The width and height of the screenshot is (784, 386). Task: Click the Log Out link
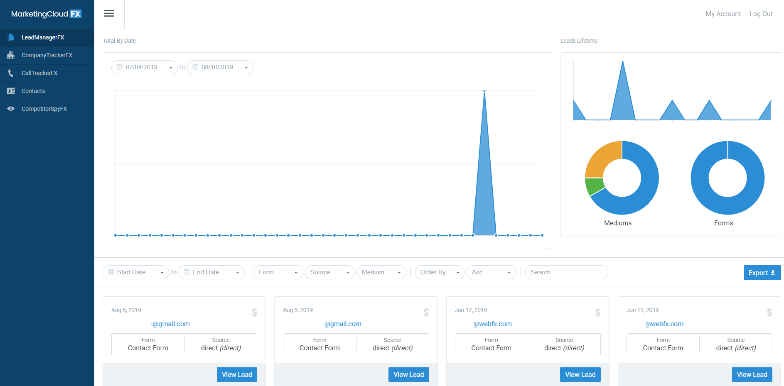pos(761,14)
